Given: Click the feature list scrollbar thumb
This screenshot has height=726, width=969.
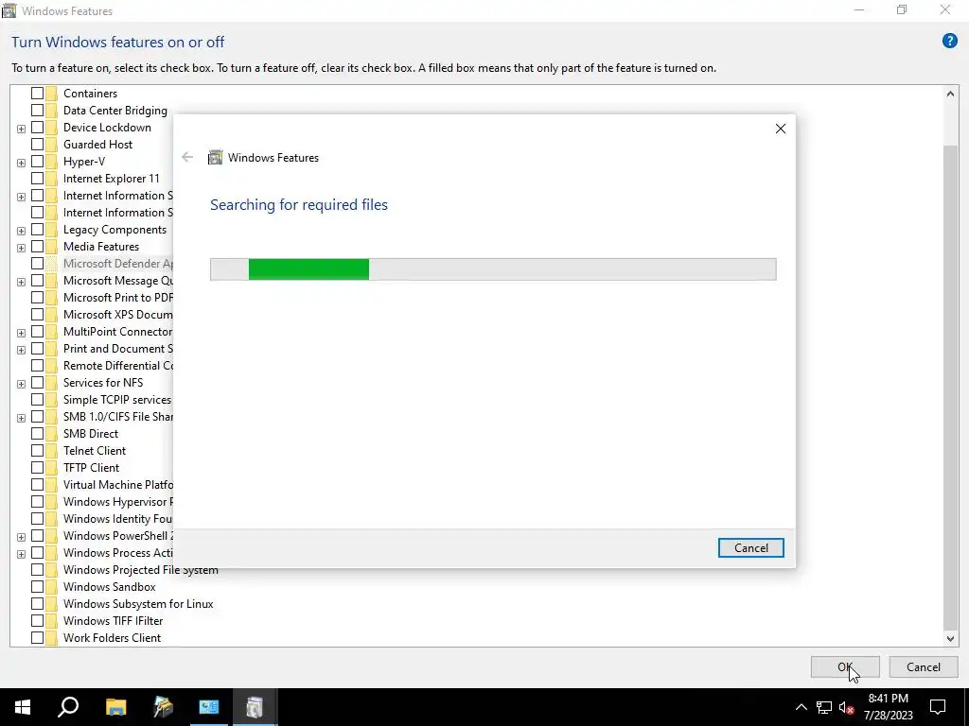Looking at the screenshot, I should point(950,387).
